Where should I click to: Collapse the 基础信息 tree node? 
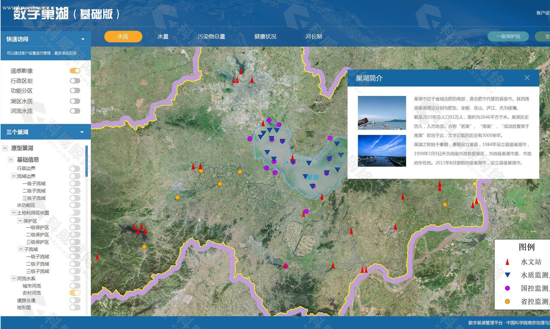(11, 160)
